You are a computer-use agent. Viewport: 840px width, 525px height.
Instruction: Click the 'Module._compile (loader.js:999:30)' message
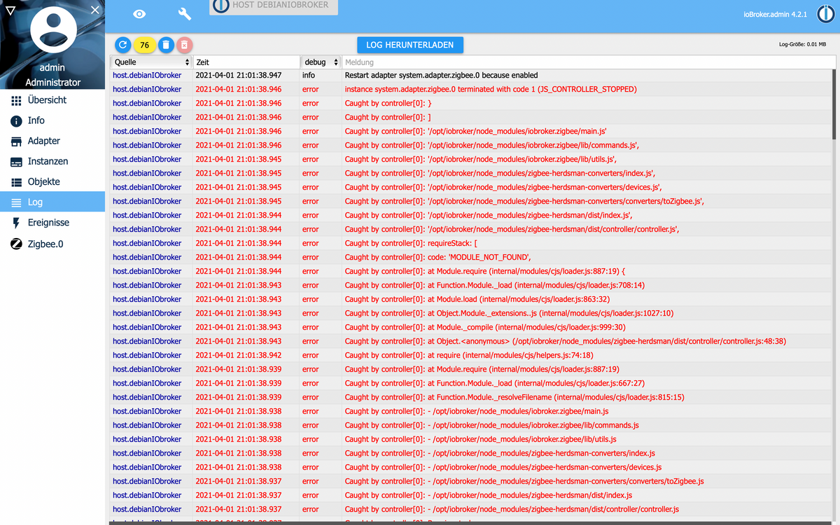(x=485, y=327)
